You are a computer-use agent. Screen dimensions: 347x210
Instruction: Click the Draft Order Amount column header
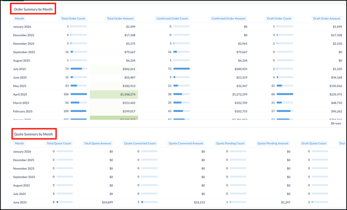tap(327, 19)
